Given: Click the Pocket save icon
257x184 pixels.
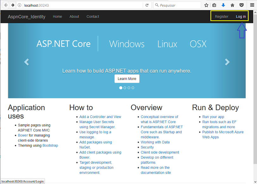Looking at the screenshot, I should 241,5.
